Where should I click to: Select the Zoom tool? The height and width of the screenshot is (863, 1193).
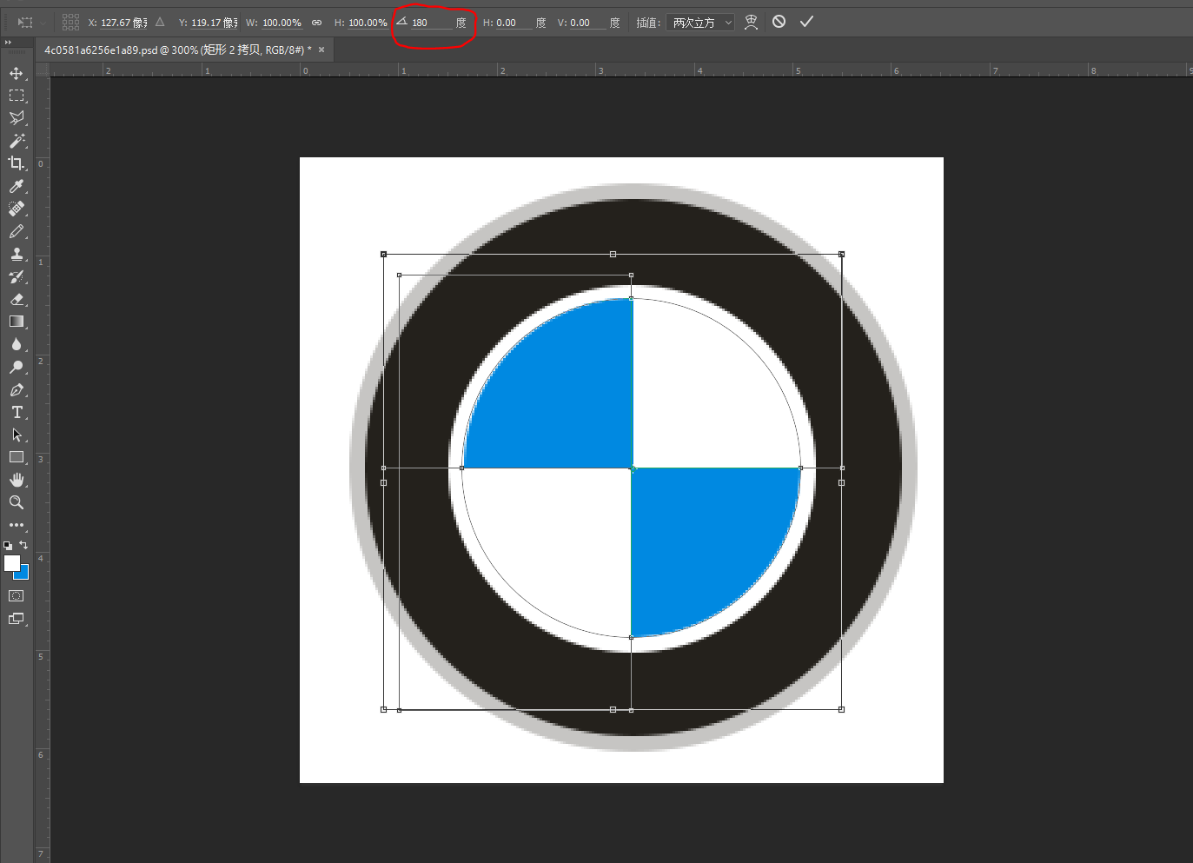17,502
